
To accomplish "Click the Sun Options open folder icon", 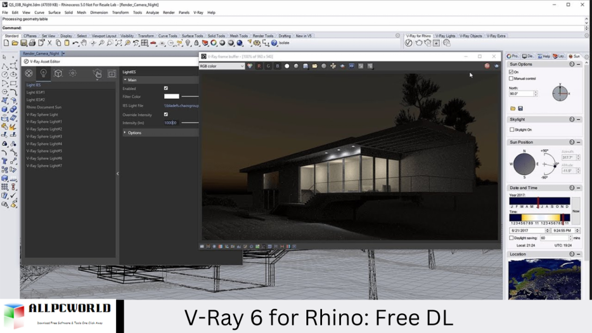I will pos(513,109).
